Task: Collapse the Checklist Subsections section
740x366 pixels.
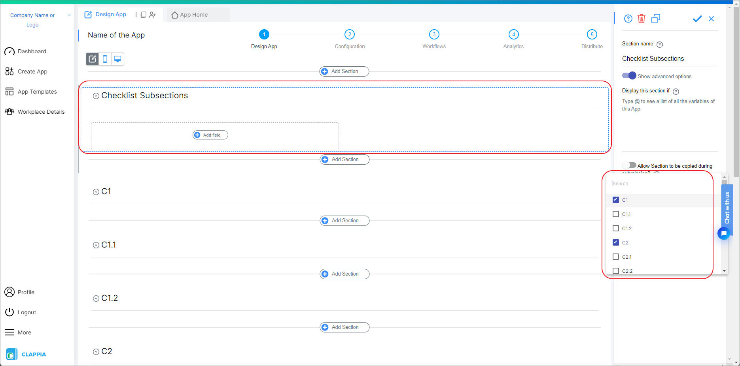Action: click(96, 96)
